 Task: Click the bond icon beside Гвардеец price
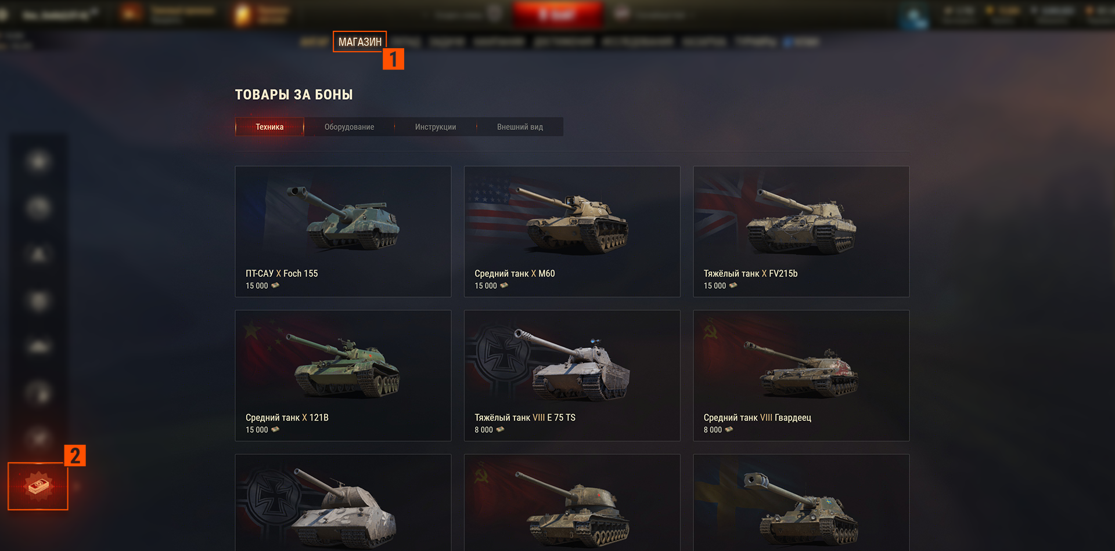tap(729, 429)
